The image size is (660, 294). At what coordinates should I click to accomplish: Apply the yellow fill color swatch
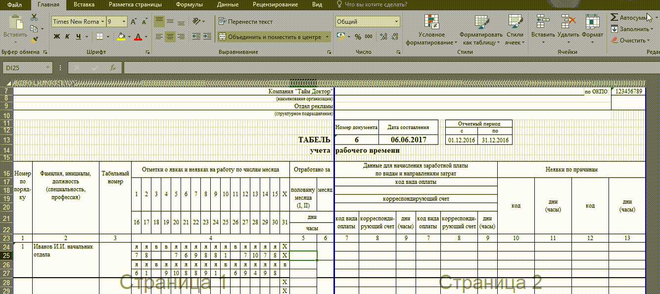click(121, 37)
